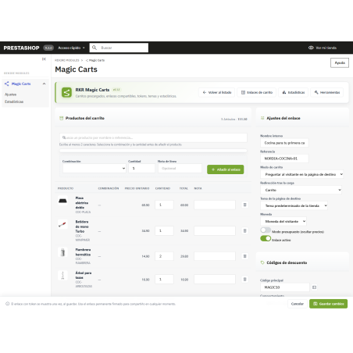Click the Códigos de descuento tag icon

[262, 262]
